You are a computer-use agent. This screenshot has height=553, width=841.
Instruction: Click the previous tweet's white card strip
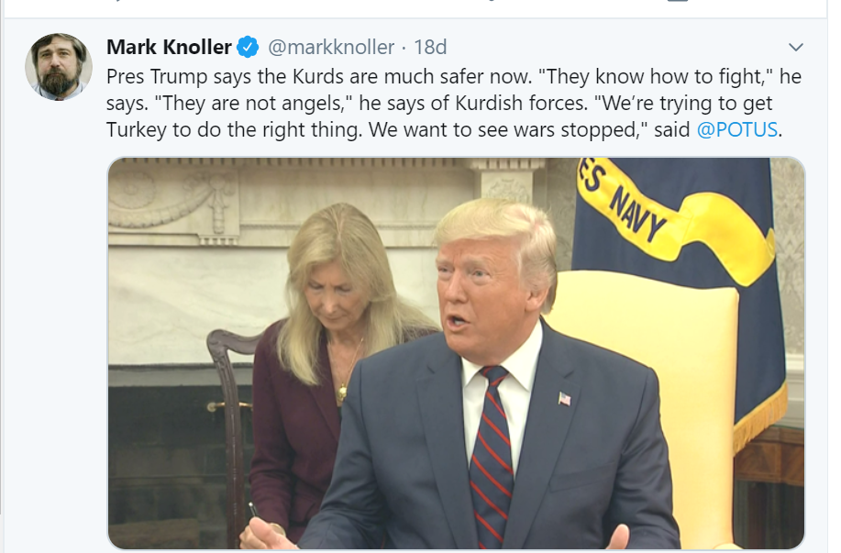(x=415, y=8)
